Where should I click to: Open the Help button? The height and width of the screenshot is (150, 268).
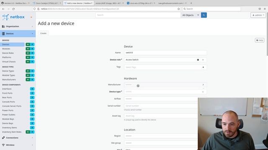click(260, 40)
